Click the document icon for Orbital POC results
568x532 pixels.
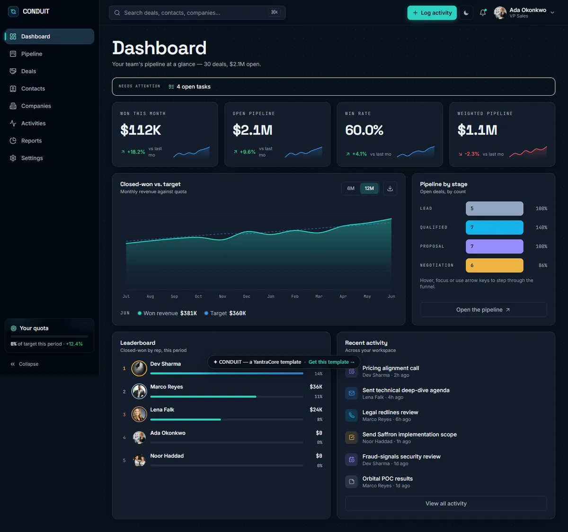(x=352, y=482)
